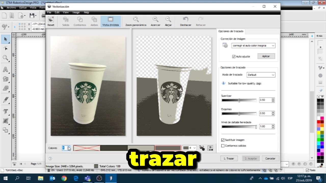Image resolution: width=326 pixels, height=183 pixels.
Task: Open the Save icon dropdown arrow in main toolbar
Action: tap(36, 16)
